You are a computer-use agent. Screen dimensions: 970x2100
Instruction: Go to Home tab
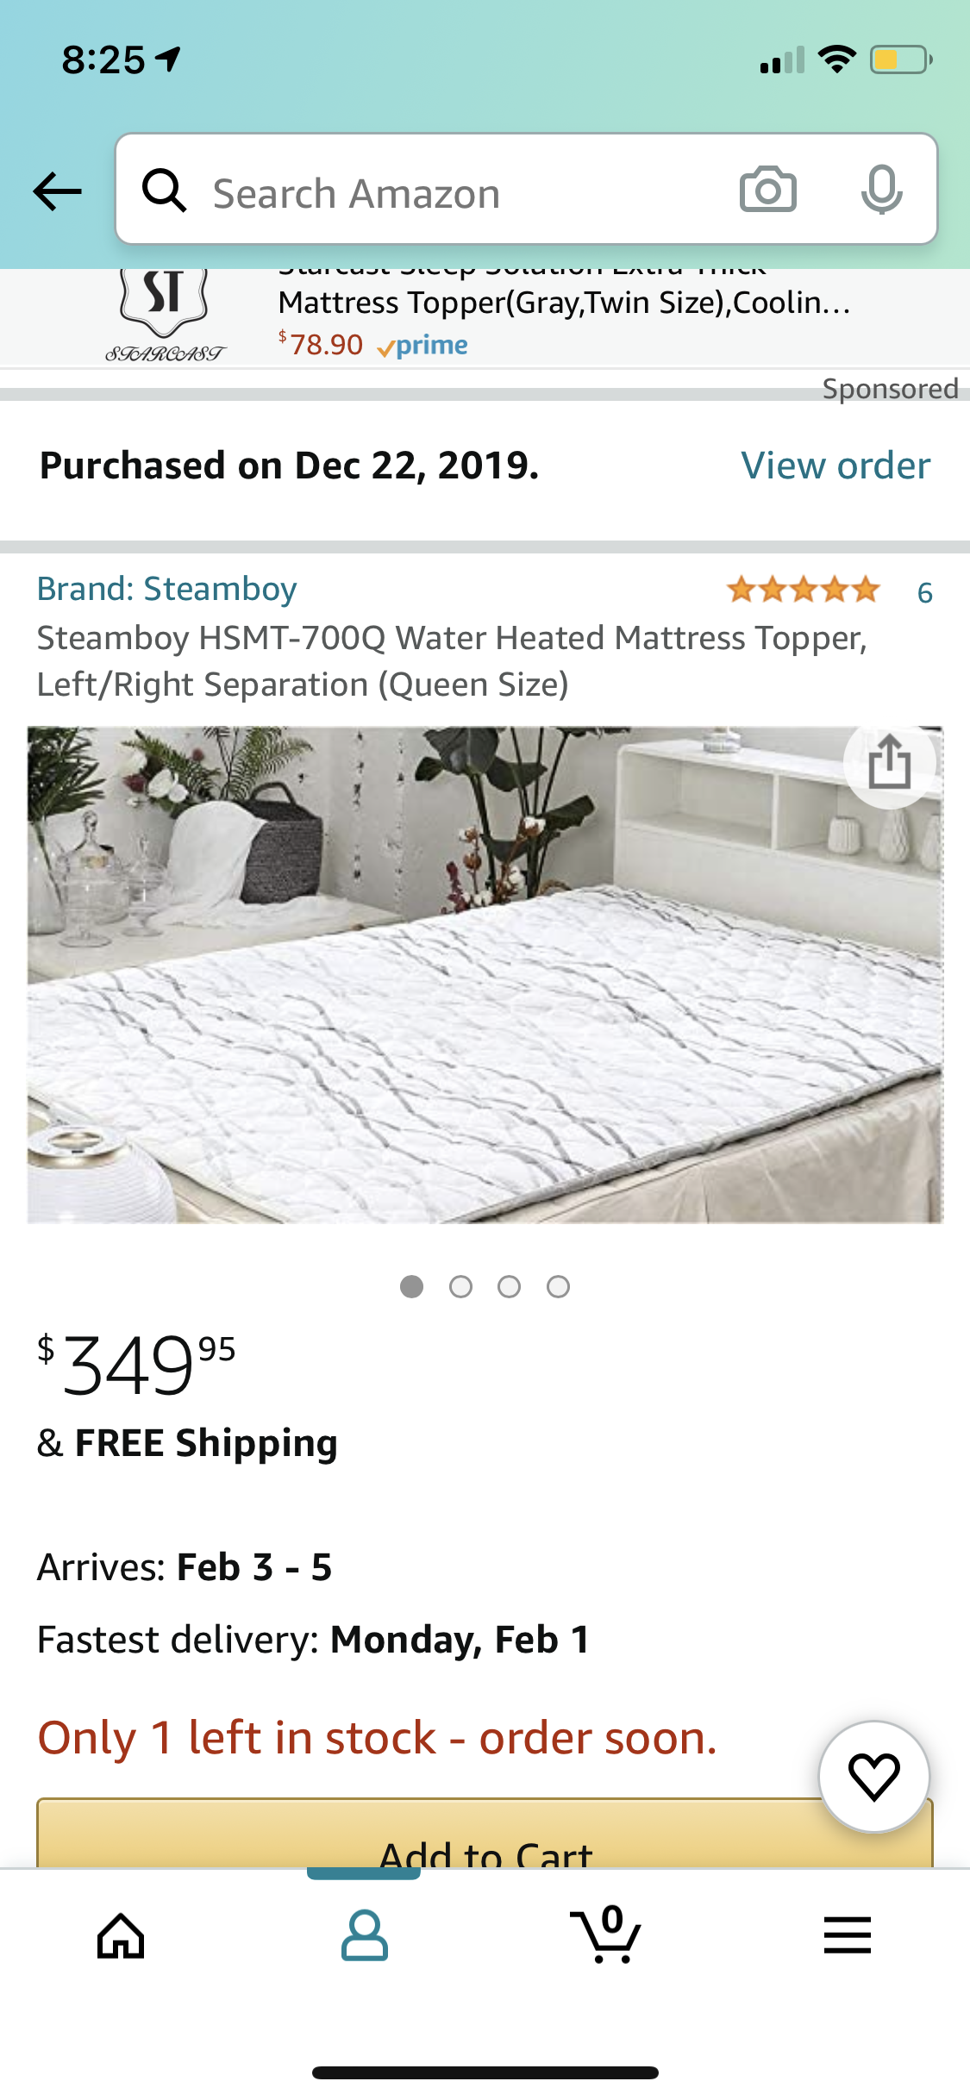[x=121, y=1936]
